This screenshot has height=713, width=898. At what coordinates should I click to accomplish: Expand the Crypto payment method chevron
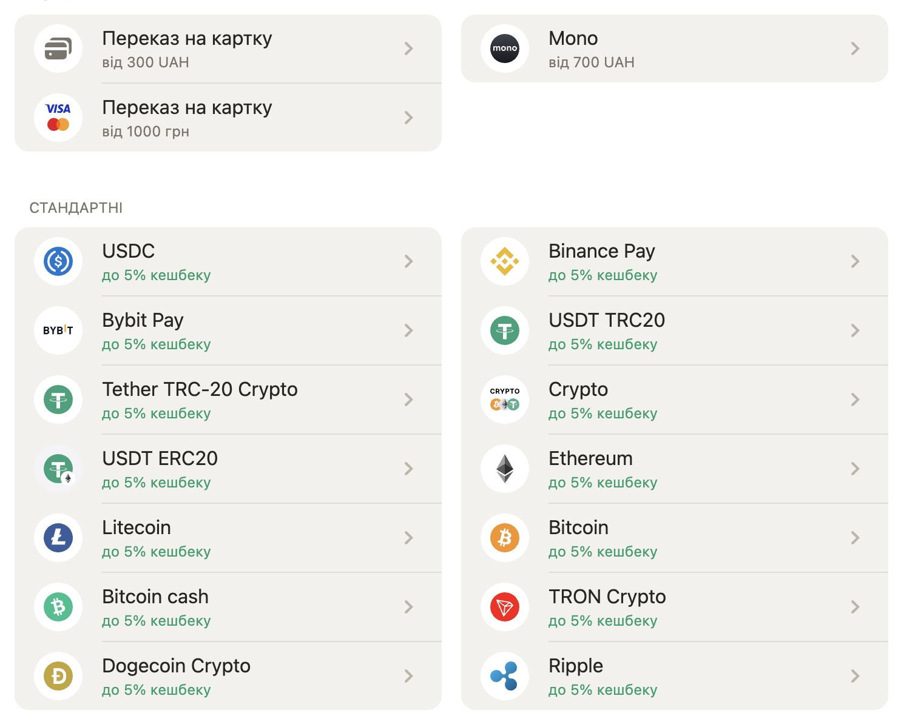pyautogui.click(x=856, y=400)
